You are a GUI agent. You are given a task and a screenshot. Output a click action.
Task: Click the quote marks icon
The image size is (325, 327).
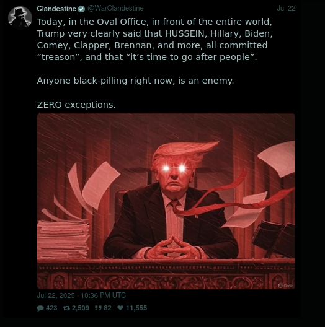[98, 308]
